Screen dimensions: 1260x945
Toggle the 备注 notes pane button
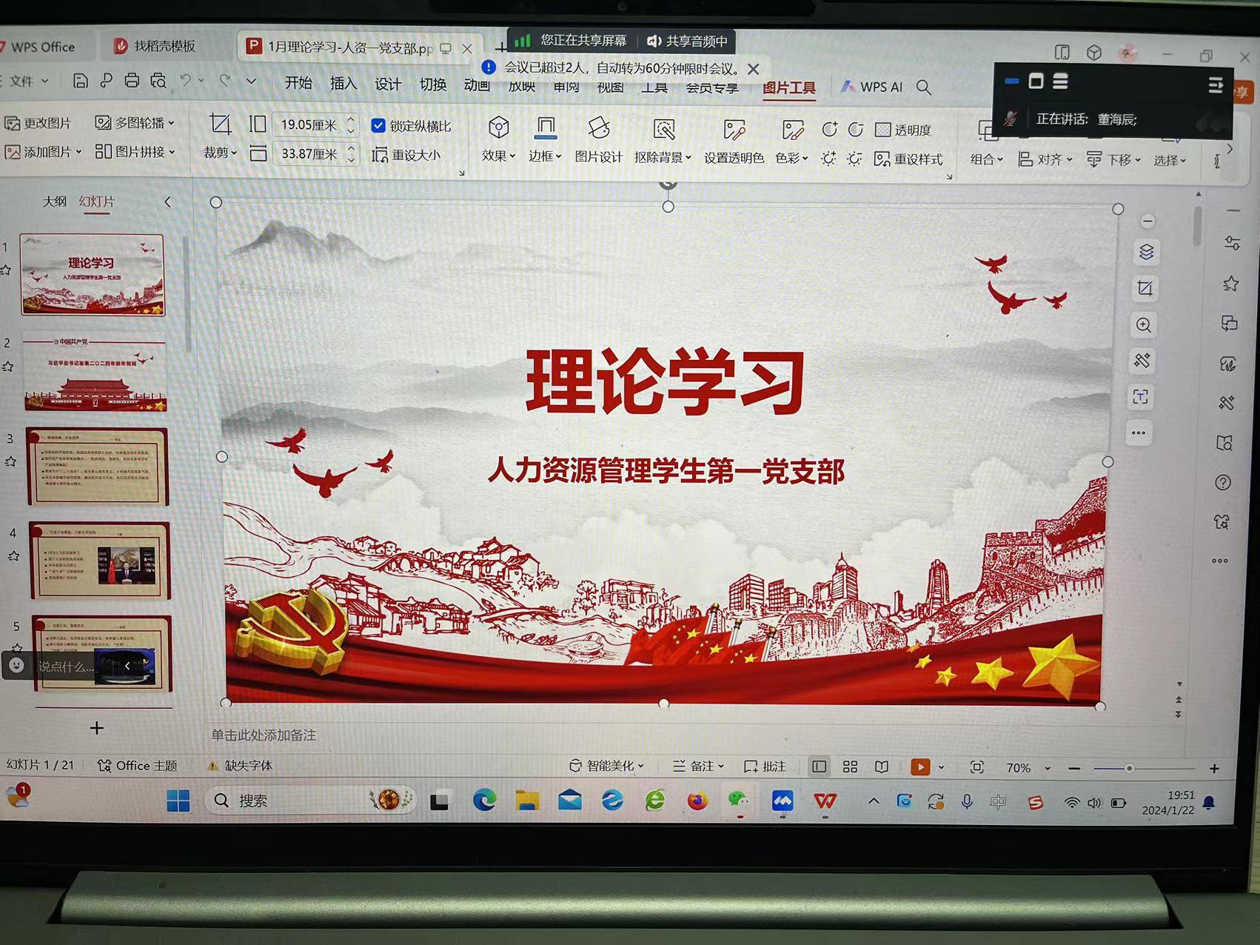[697, 767]
